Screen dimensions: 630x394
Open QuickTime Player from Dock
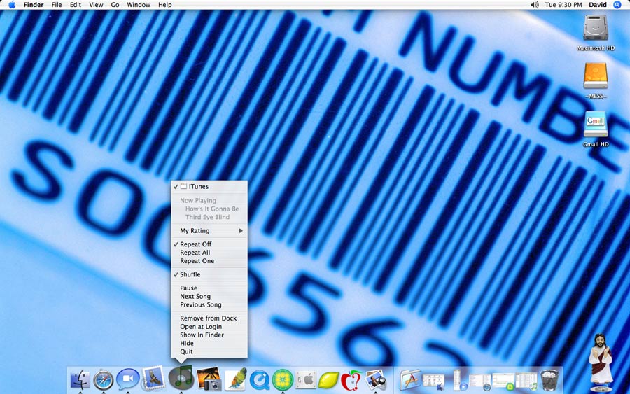[x=260, y=380]
